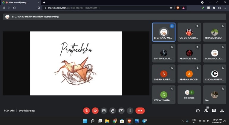Unmute the microphone in the call bar
This screenshot has height=125, width=229.
(x=86, y=110)
